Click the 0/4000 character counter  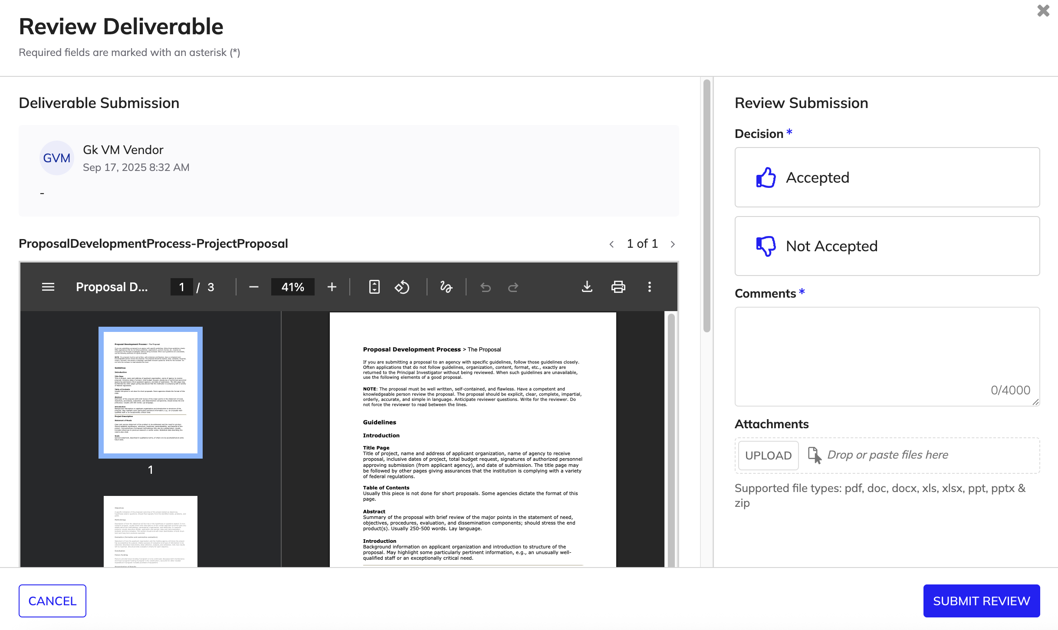(1010, 390)
